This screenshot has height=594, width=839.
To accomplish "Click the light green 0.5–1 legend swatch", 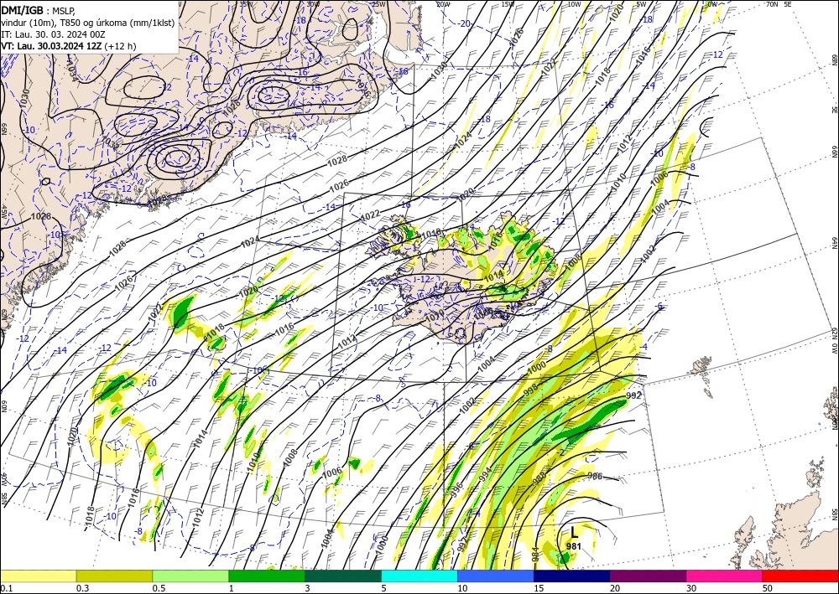I will [x=190, y=576].
